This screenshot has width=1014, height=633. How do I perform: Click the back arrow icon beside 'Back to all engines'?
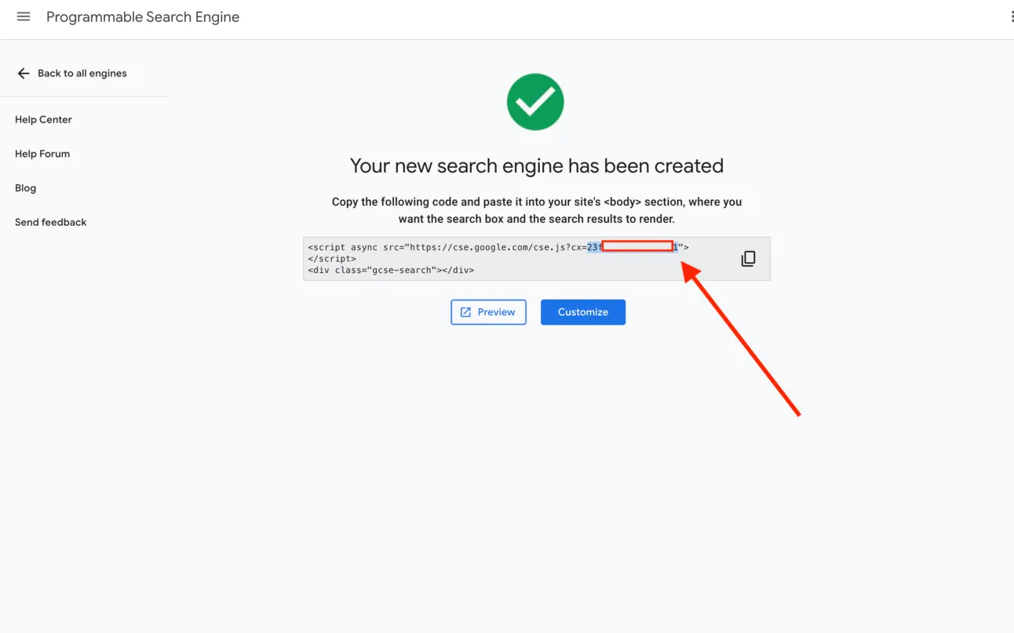pyautogui.click(x=24, y=73)
